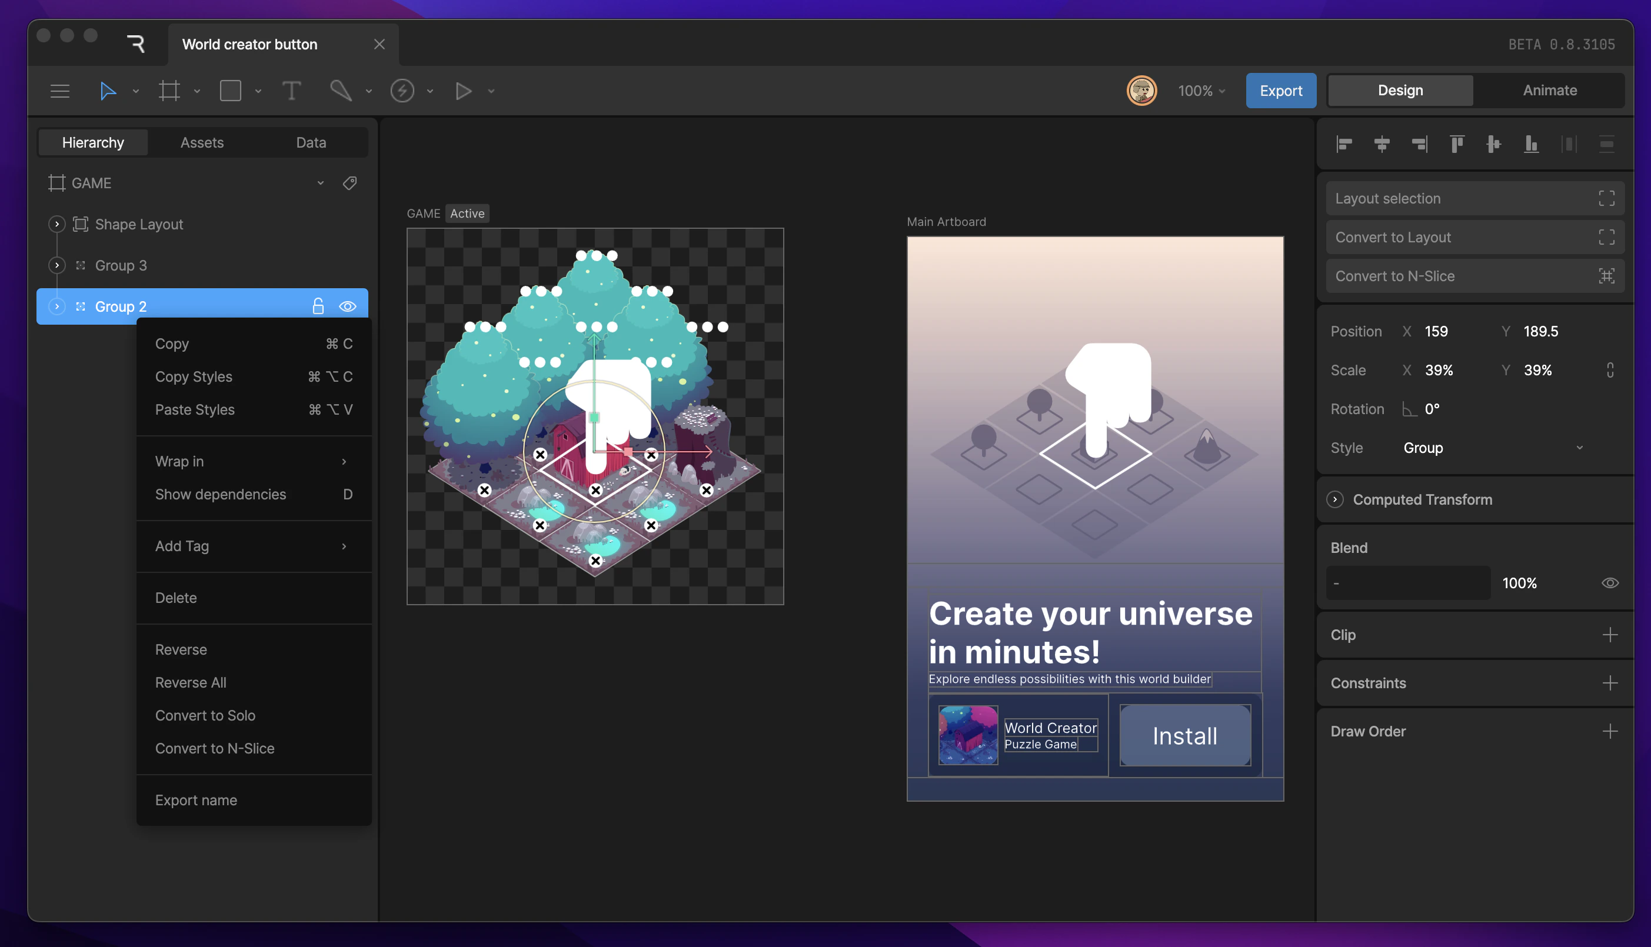Screen dimensions: 1651x947
Task: Expand the Shape Layout tree item
Action: (x=56, y=224)
